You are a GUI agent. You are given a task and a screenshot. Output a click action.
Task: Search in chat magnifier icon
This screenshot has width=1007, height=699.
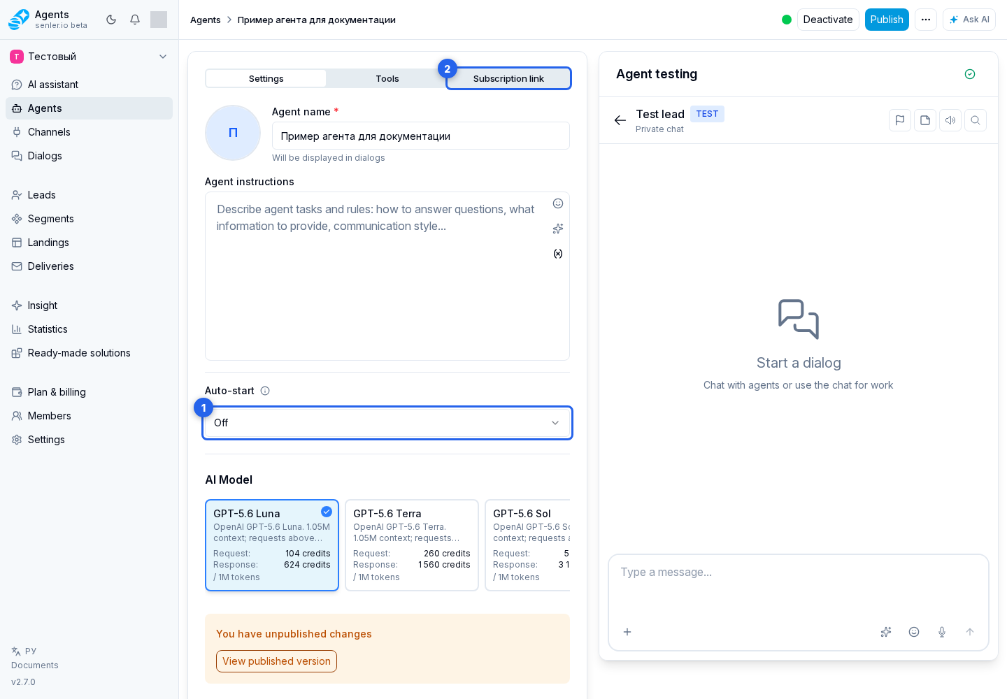point(976,120)
